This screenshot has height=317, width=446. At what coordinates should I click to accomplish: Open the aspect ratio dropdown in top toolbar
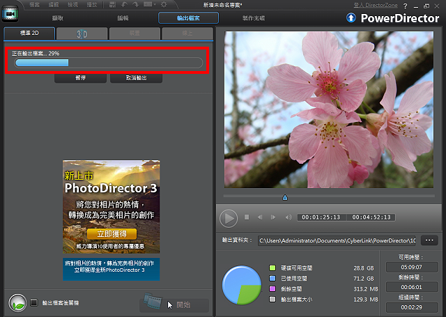pos(150,5)
